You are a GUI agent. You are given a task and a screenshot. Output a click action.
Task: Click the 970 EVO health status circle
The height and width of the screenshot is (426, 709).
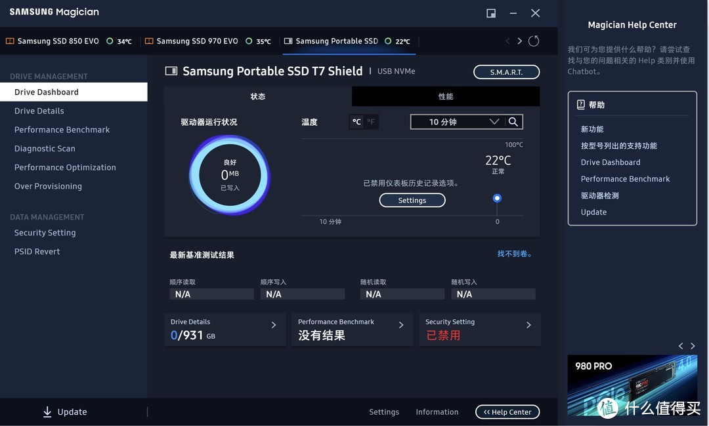[249, 41]
